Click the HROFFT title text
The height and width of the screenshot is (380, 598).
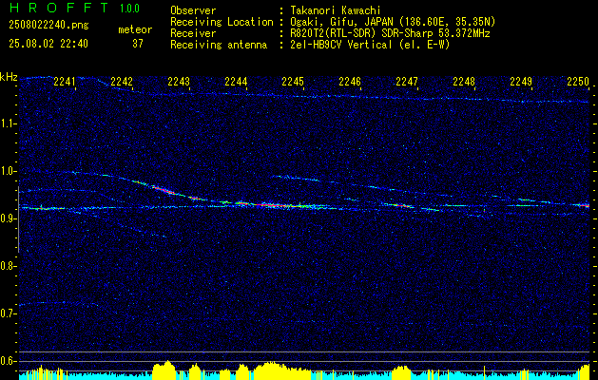coord(59,8)
